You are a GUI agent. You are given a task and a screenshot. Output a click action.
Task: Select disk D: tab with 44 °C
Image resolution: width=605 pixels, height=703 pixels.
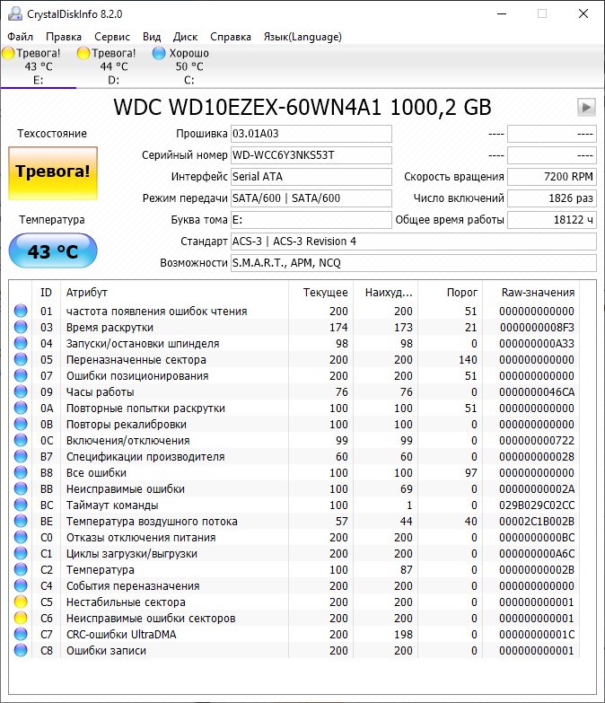[x=113, y=66]
